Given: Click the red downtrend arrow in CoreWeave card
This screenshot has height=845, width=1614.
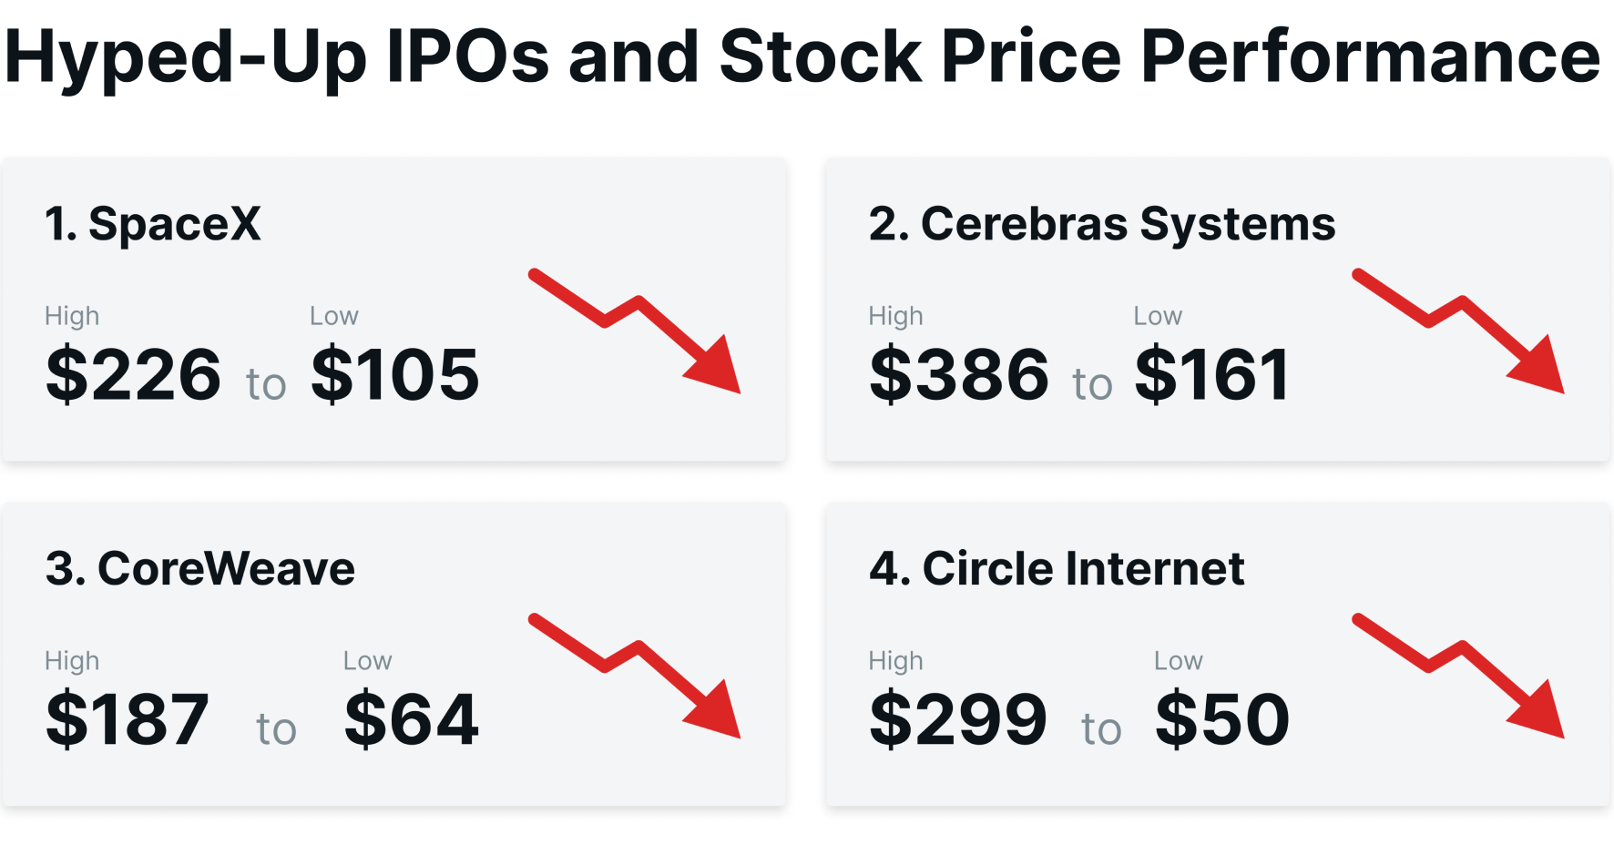Looking at the screenshot, I should [x=635, y=677].
